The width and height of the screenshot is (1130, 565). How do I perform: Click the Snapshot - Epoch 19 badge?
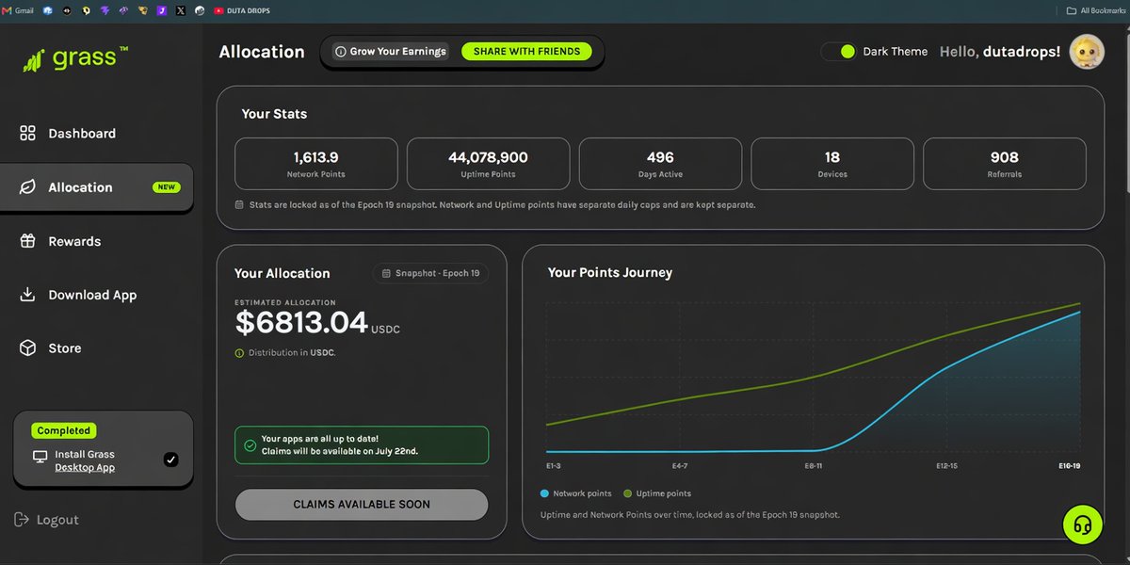[430, 273]
